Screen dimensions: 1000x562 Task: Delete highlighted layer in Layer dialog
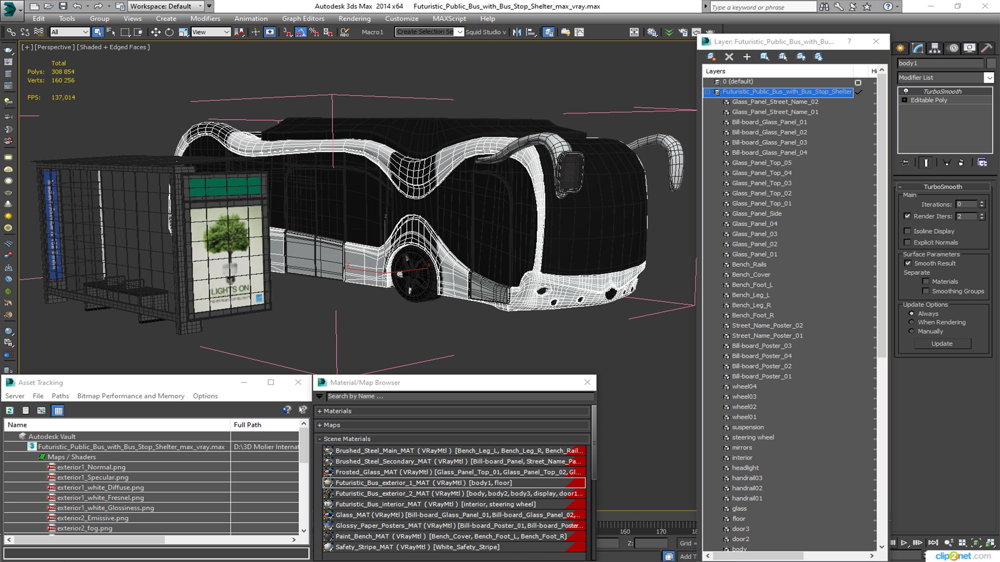pos(729,57)
